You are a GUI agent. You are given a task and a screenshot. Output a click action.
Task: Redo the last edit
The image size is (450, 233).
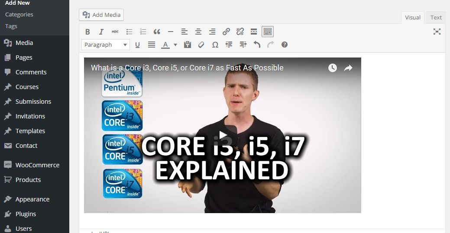click(271, 45)
